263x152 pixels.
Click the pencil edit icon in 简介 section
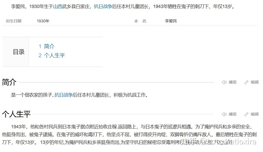coord(246,82)
